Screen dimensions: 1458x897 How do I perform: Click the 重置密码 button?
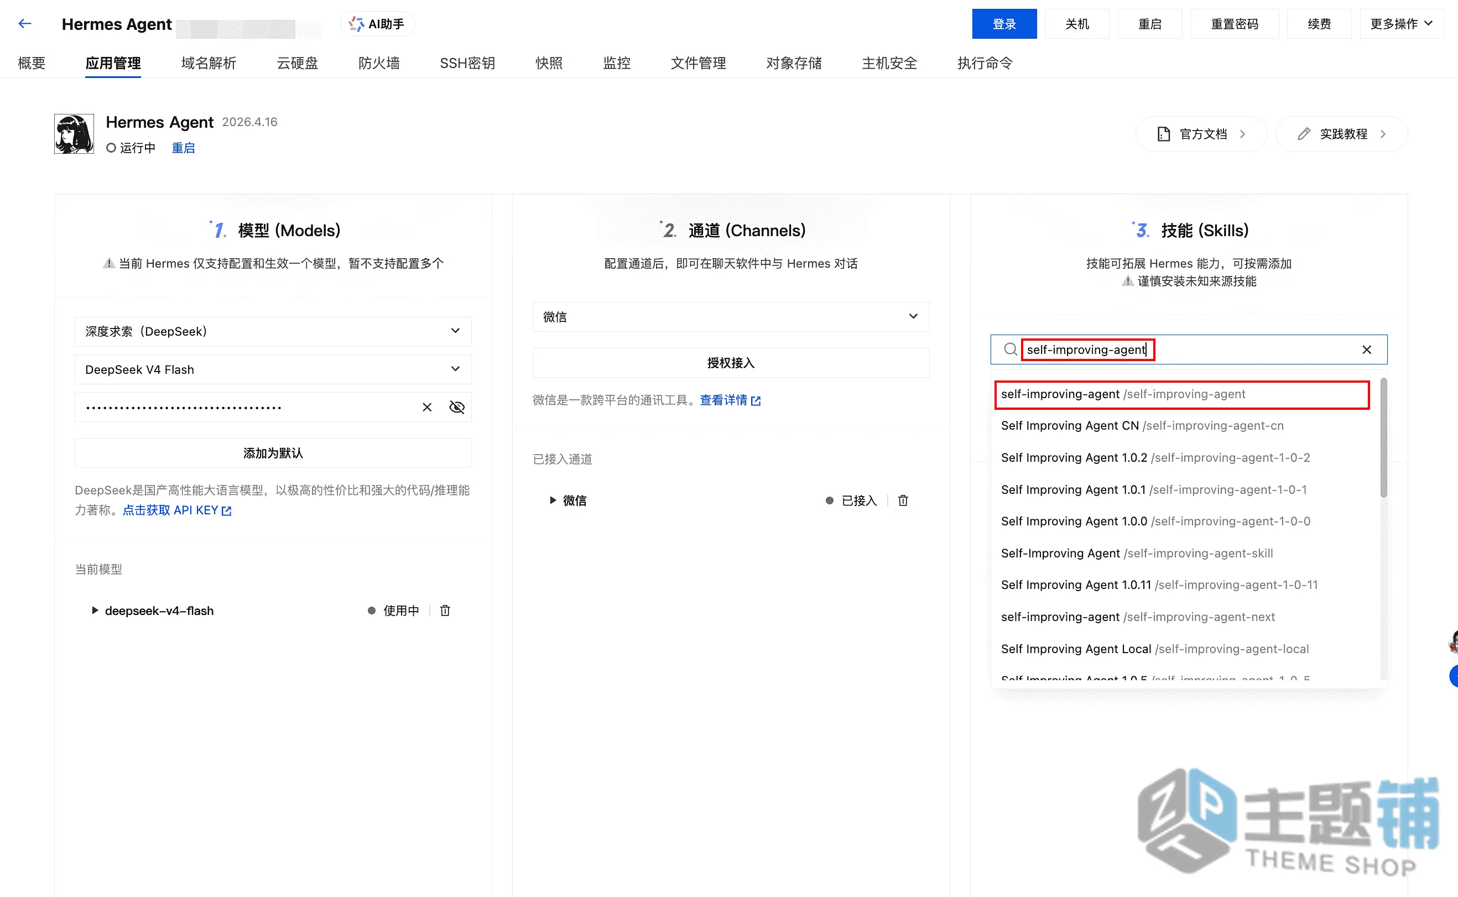[x=1235, y=24]
